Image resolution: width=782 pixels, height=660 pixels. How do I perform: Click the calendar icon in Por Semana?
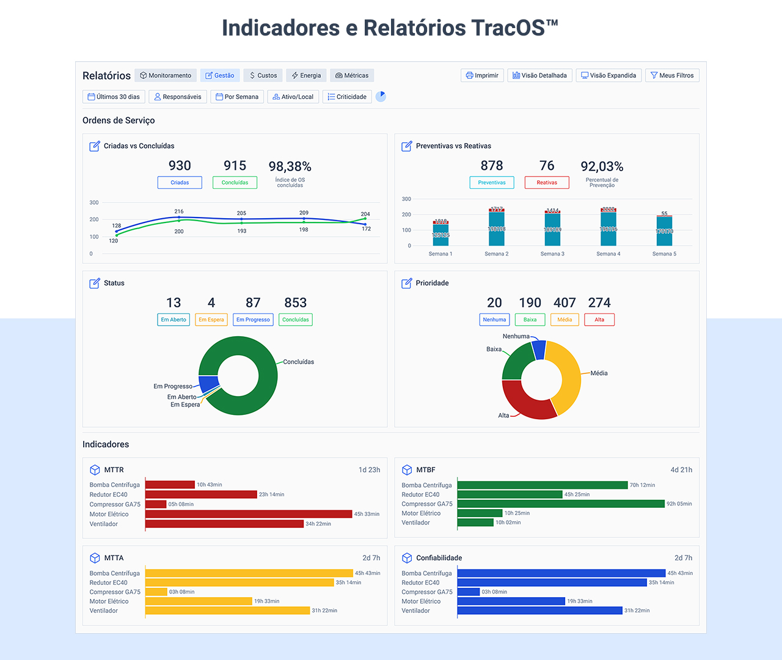219,97
